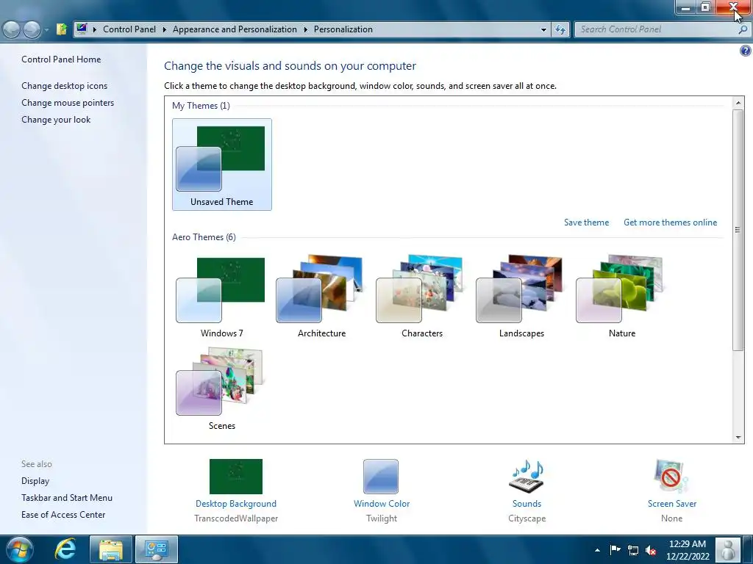
Task: Click the Back navigation button
Action: click(x=12, y=29)
